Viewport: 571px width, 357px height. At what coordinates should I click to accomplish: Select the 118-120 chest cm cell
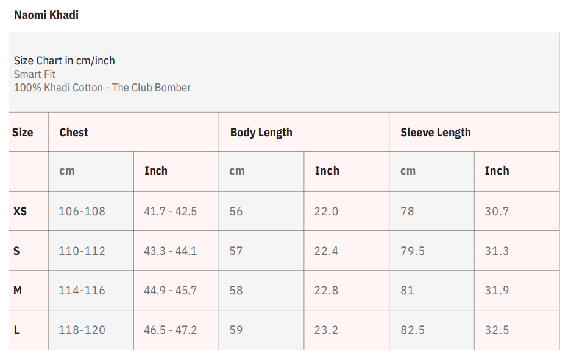[82, 330]
